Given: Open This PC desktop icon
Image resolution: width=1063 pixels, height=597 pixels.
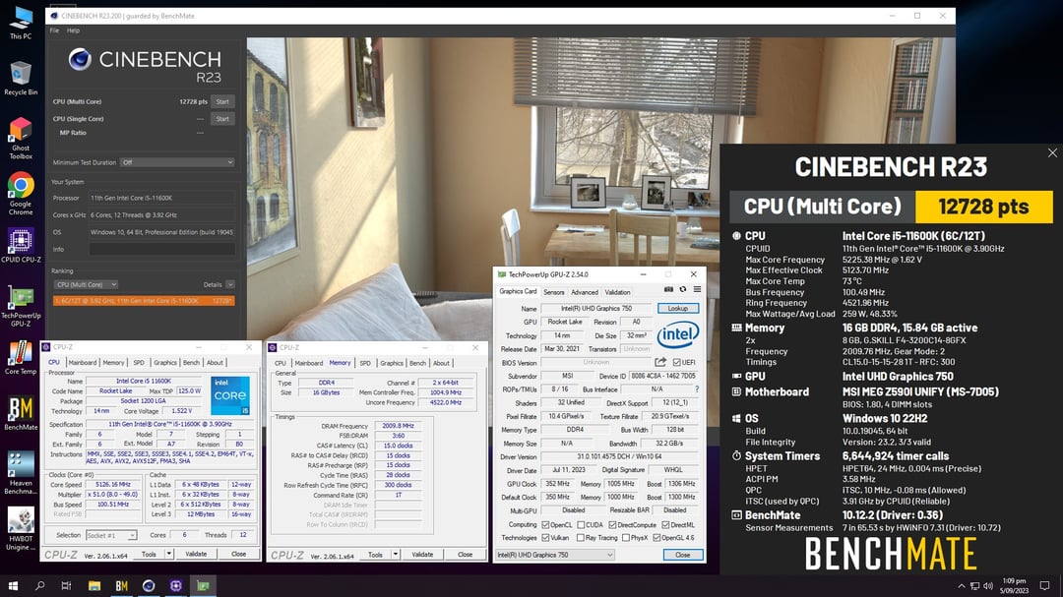Looking at the screenshot, I should 21,23.
